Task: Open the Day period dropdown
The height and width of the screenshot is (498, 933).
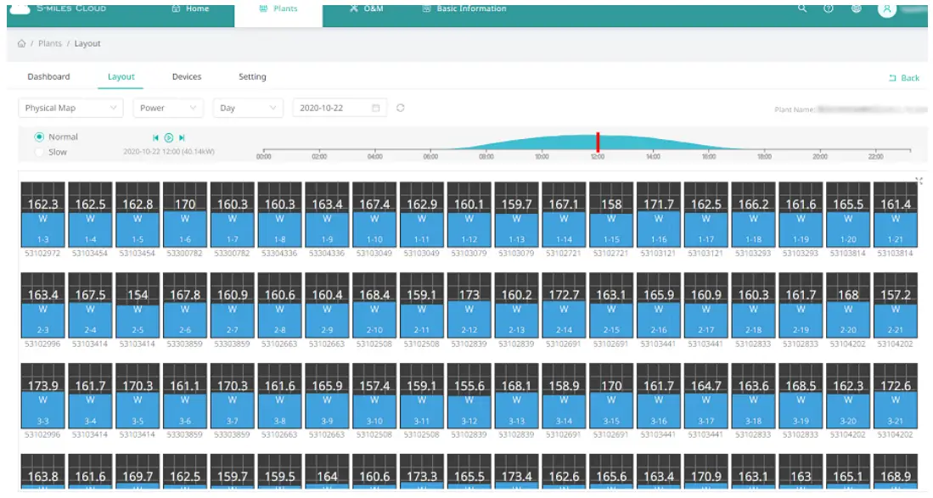Action: [247, 109]
